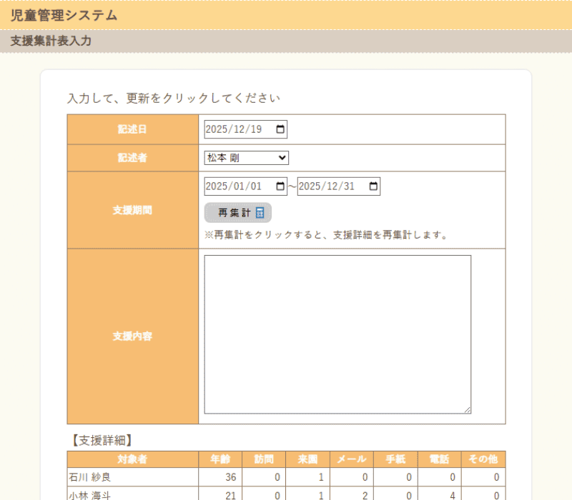Viewport: 572px width, 500px height.
Task: Click the 2025/01/01 start date value
Action: tap(235, 186)
